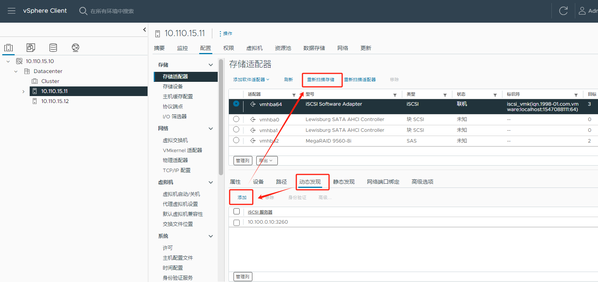
Task: Click the refresh icon in header
Action: [x=563, y=11]
